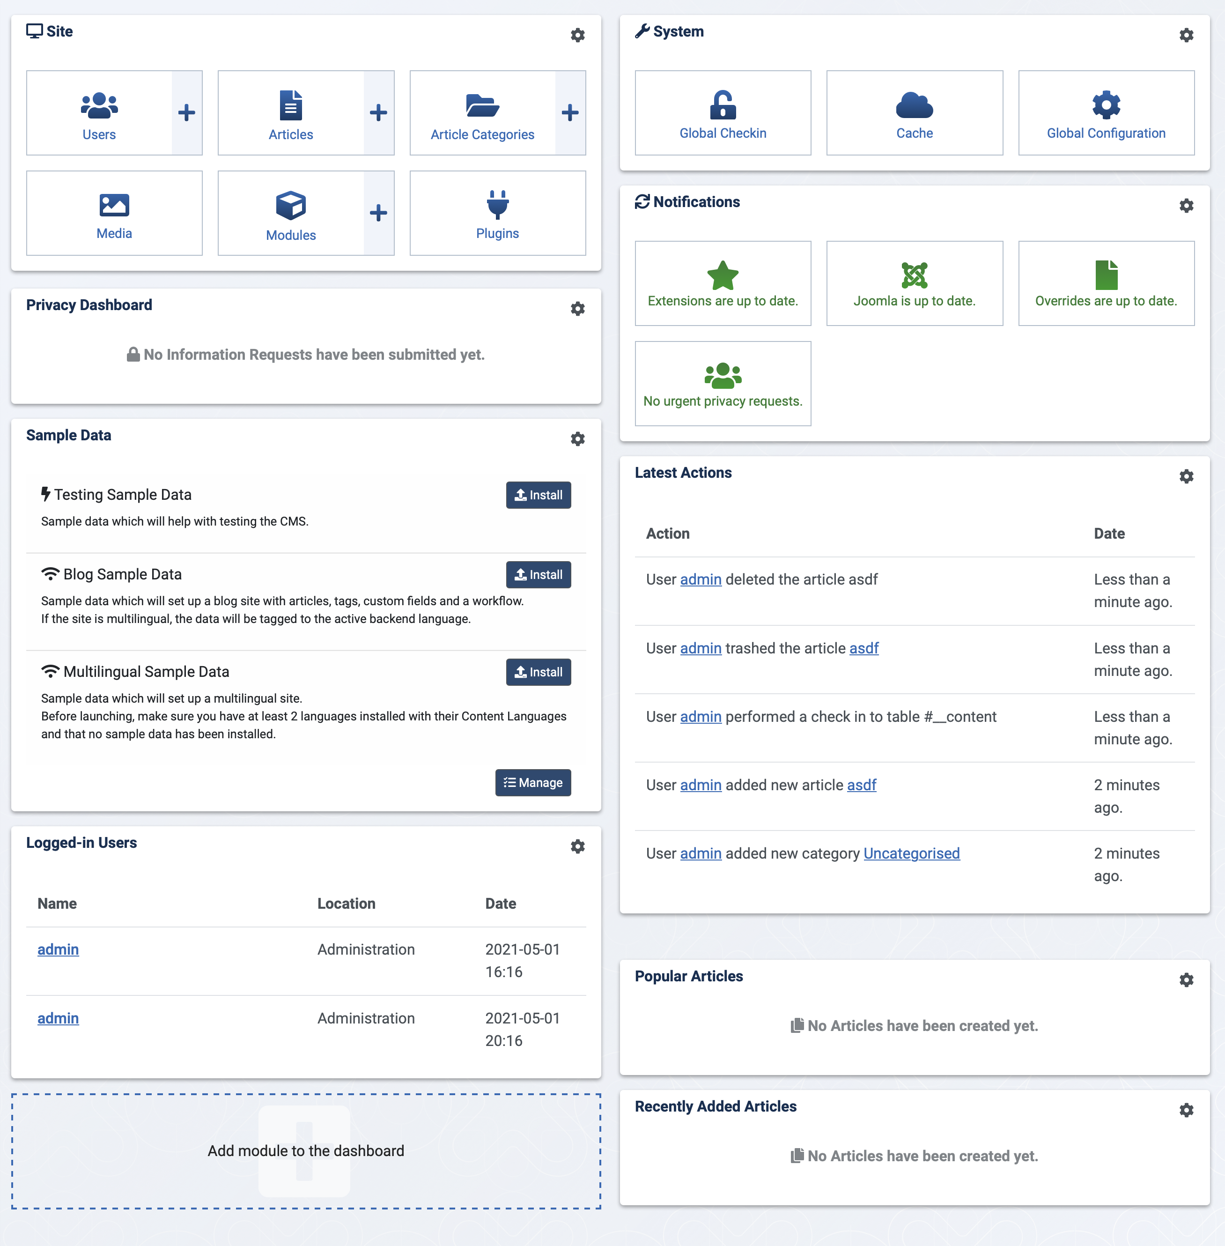Viewport: 1225px width, 1246px height.
Task: Open Site module settings gear
Action: click(x=578, y=35)
